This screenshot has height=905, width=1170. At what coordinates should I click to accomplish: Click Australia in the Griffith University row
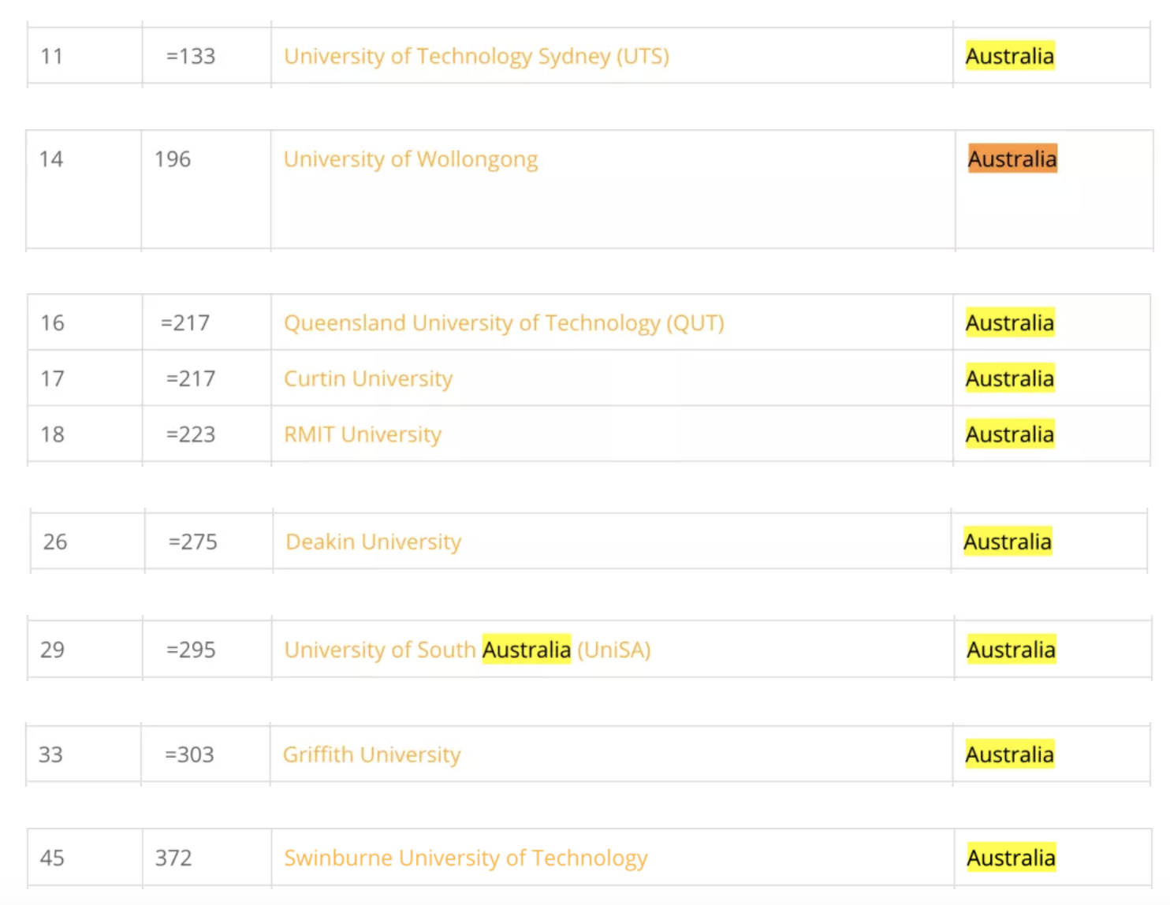[x=1010, y=755]
